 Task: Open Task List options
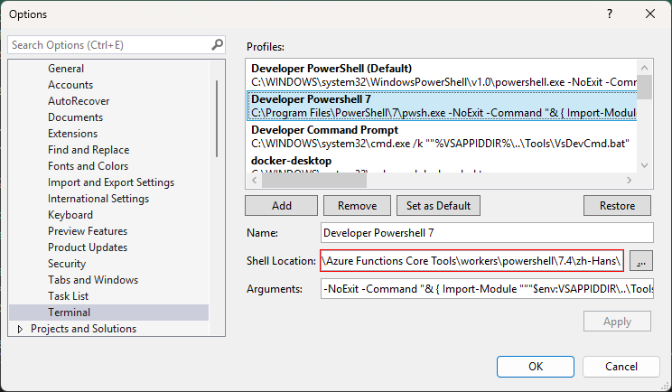(68, 296)
